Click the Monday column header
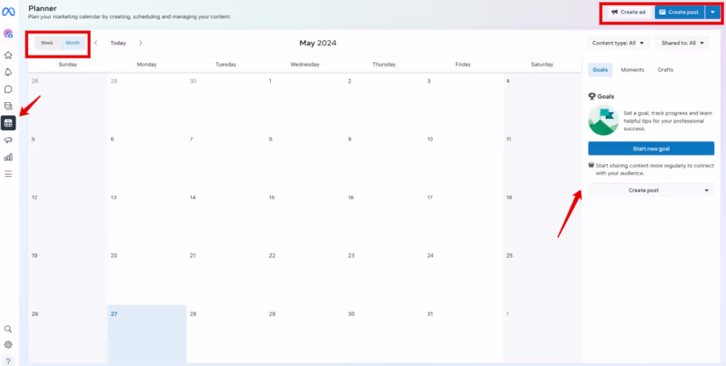The height and width of the screenshot is (366, 726). click(147, 64)
